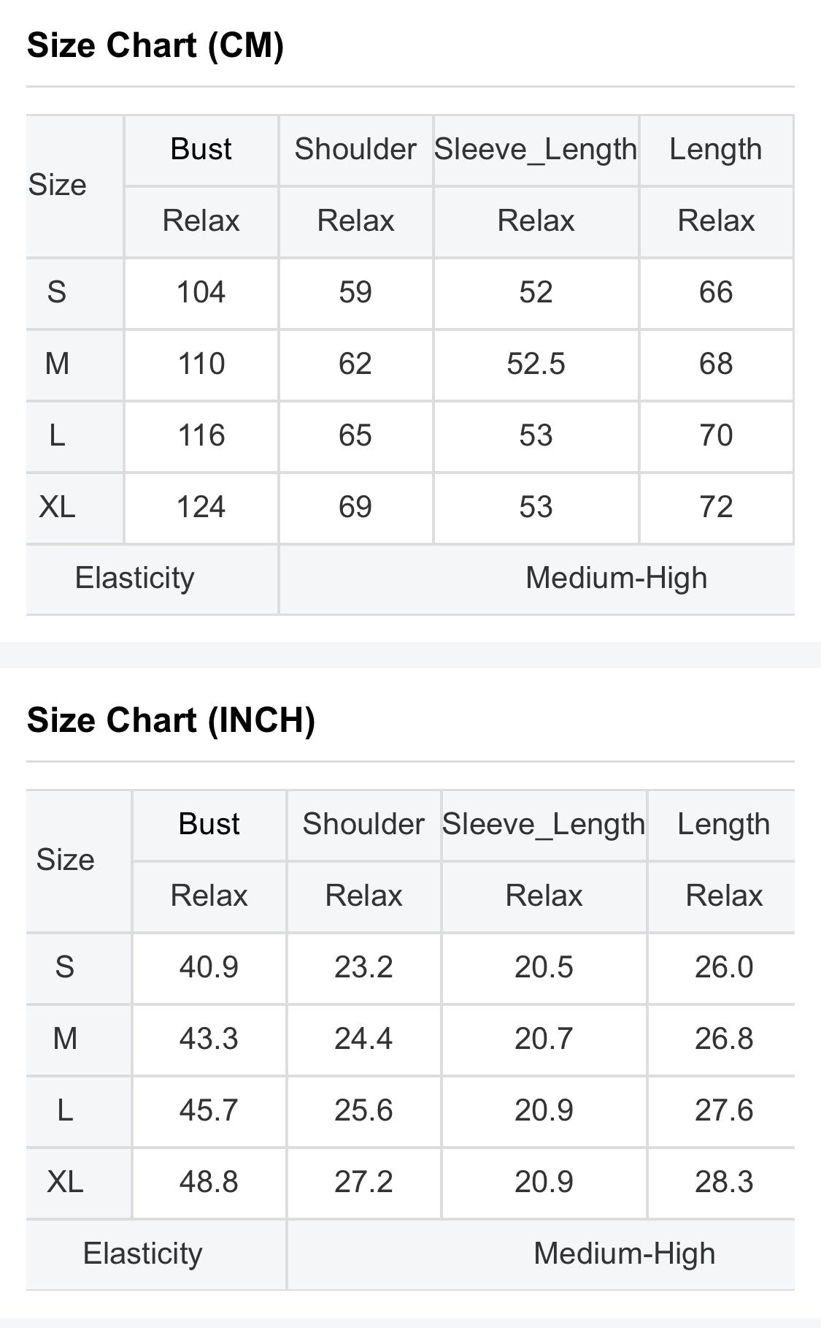The image size is (821, 1328).
Task: Click Medium-High value in INCH chart
Action: pos(625,1254)
